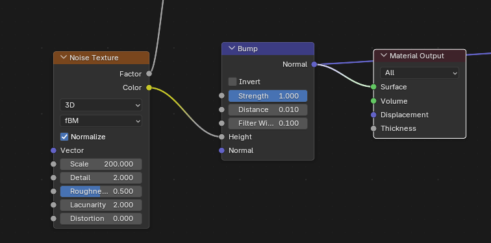The height and width of the screenshot is (243, 491).
Task: Click the Distortion 0.000 field
Action: pyautogui.click(x=101, y=218)
